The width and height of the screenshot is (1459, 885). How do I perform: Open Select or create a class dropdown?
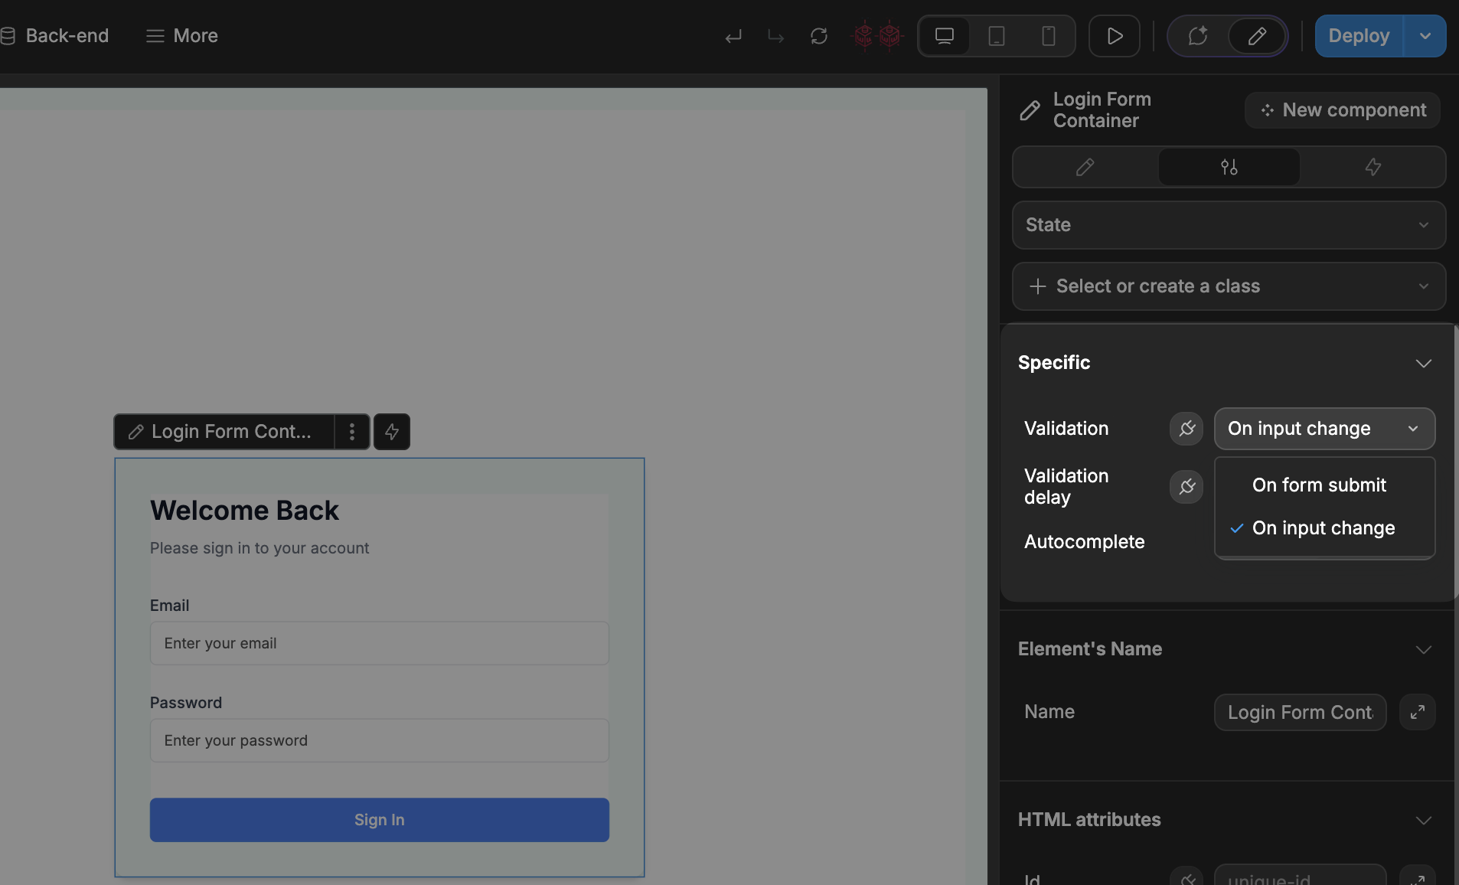(1229, 286)
